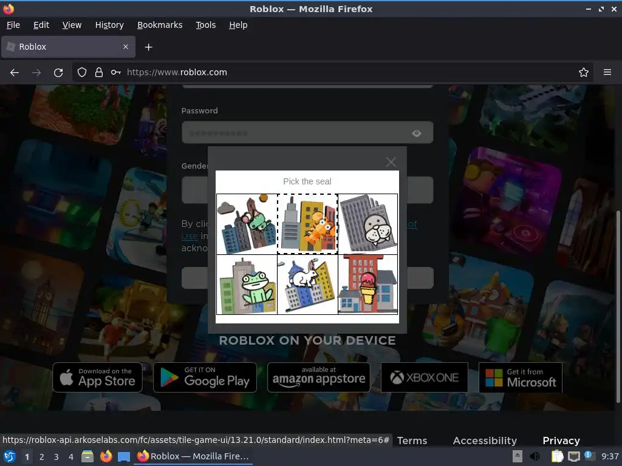622x466 pixels.
Task: Open the Get it on Google Play badge
Action: click(x=205, y=377)
